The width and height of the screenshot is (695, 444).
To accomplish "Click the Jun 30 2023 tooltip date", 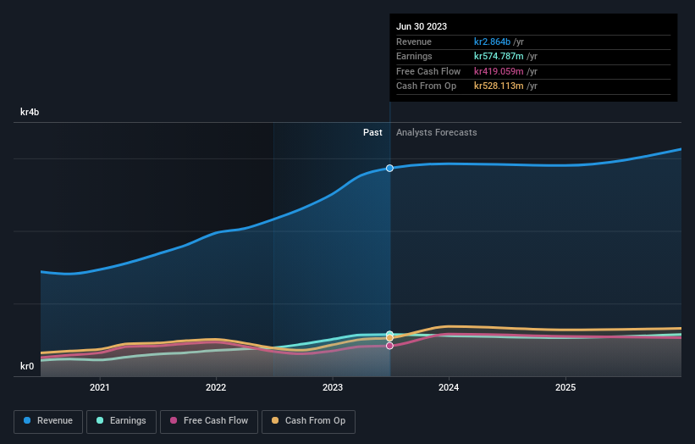I will click(x=422, y=26).
